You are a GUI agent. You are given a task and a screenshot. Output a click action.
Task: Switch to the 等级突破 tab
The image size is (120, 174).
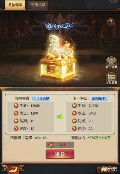[x=38, y=5]
